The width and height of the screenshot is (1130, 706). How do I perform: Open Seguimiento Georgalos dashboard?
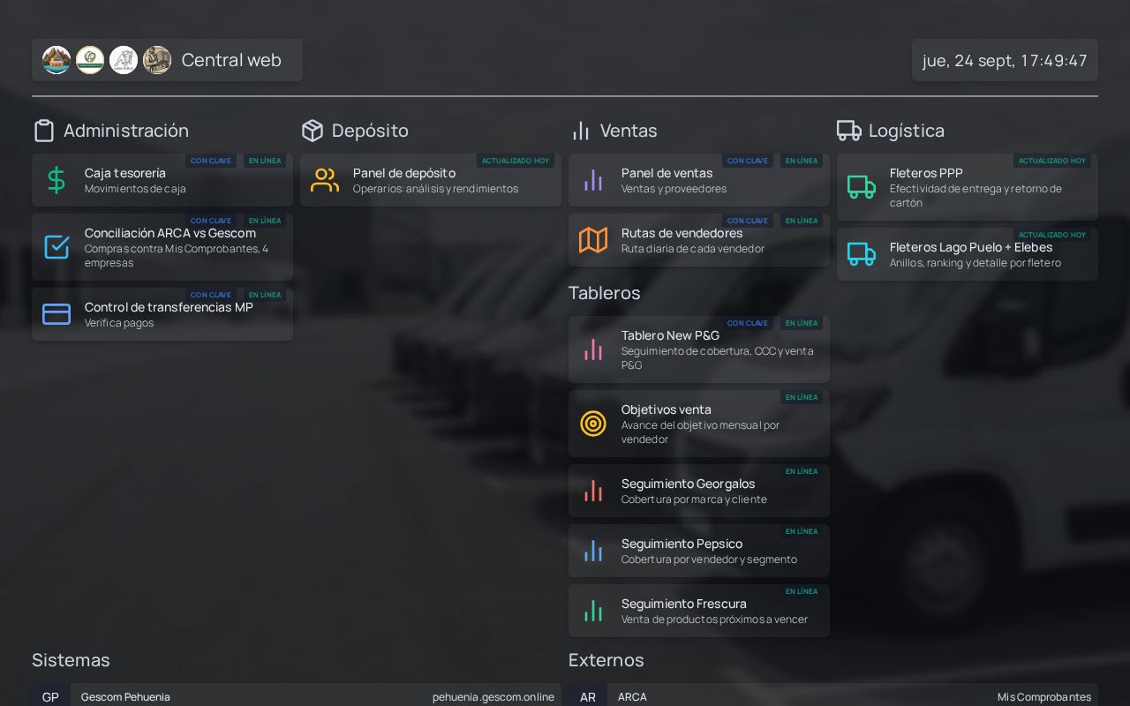tap(699, 491)
